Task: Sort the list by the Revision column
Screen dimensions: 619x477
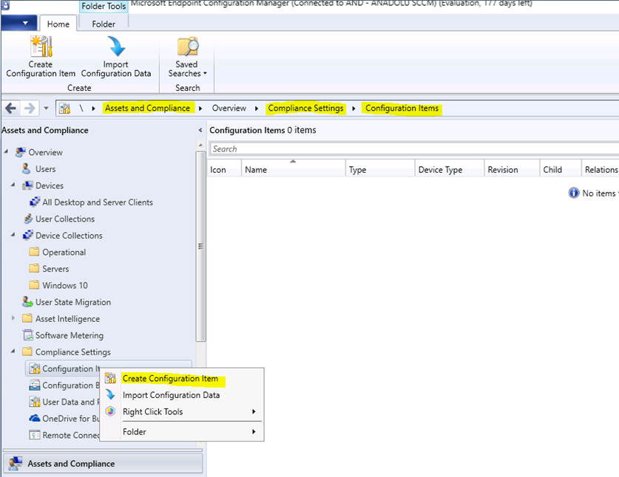Action: point(512,170)
